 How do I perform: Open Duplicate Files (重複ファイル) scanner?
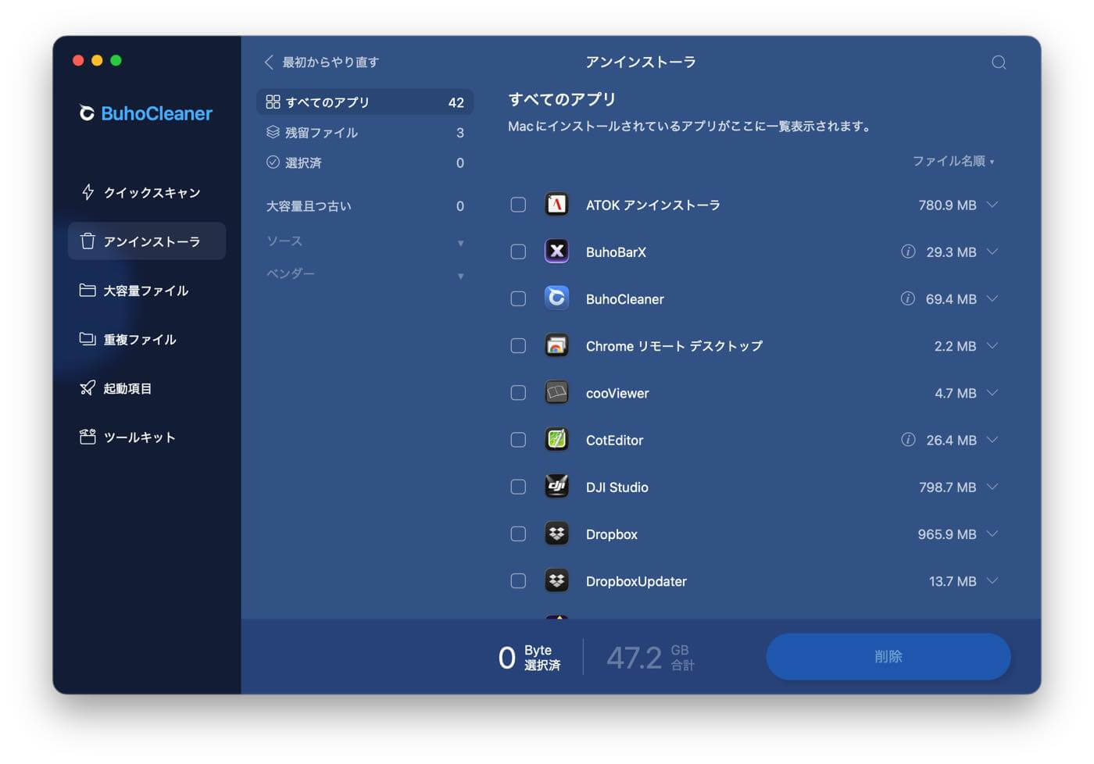141,339
